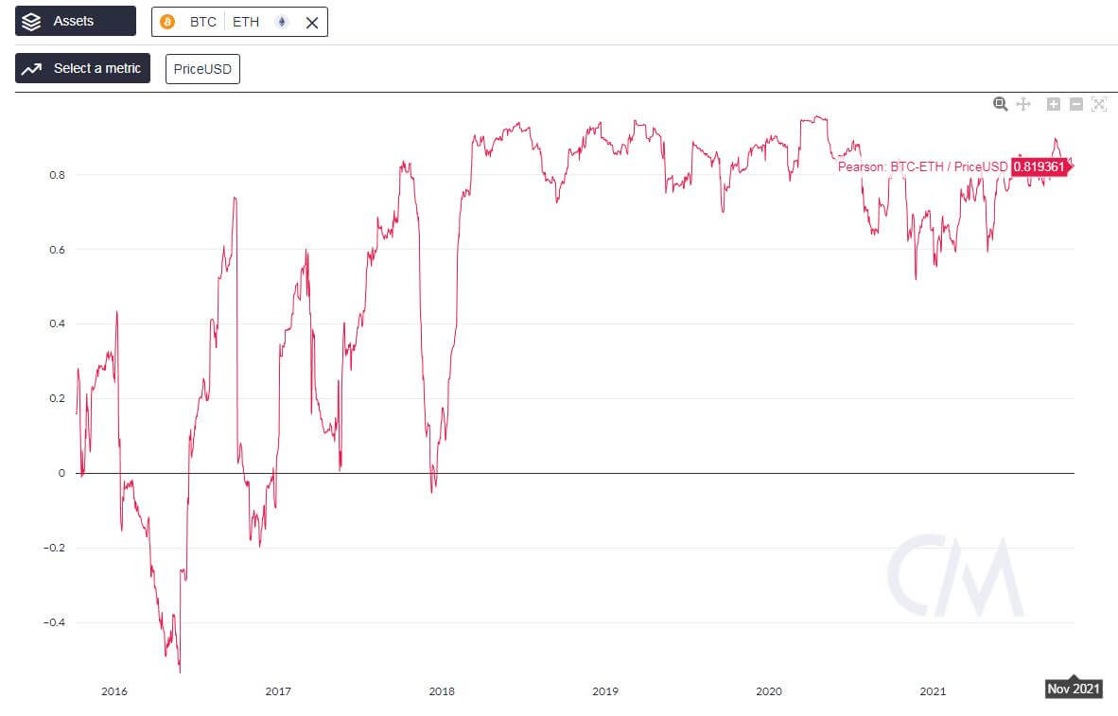Reset chart with the autoscale icon

(x=1098, y=104)
